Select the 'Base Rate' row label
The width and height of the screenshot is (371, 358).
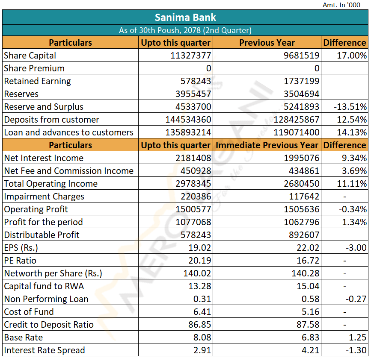click(24, 337)
